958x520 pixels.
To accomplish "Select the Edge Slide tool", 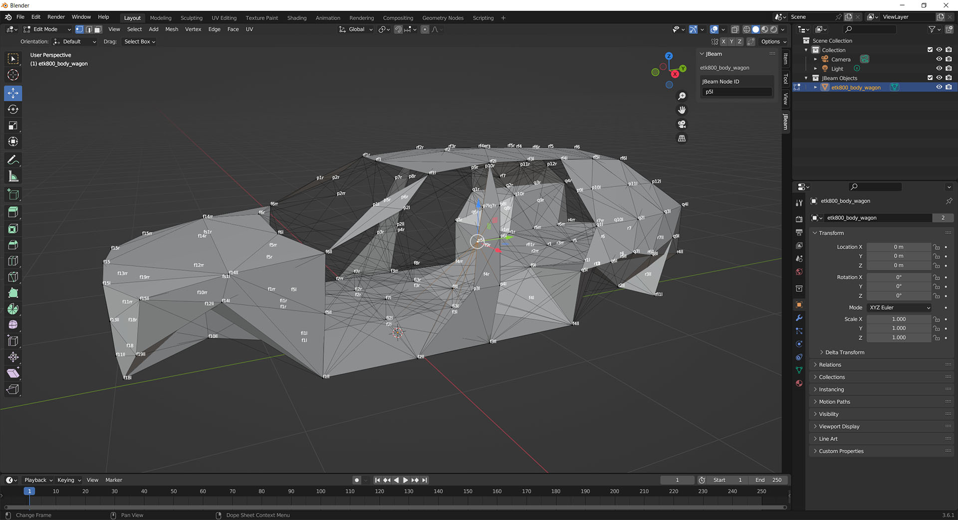I will click(13, 341).
